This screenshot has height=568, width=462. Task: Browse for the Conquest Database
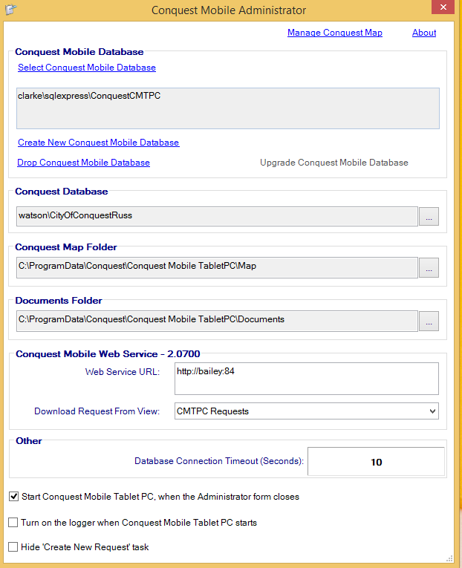tap(429, 216)
